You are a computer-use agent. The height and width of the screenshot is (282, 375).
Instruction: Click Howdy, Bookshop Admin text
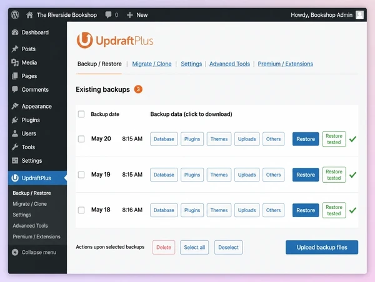point(322,15)
